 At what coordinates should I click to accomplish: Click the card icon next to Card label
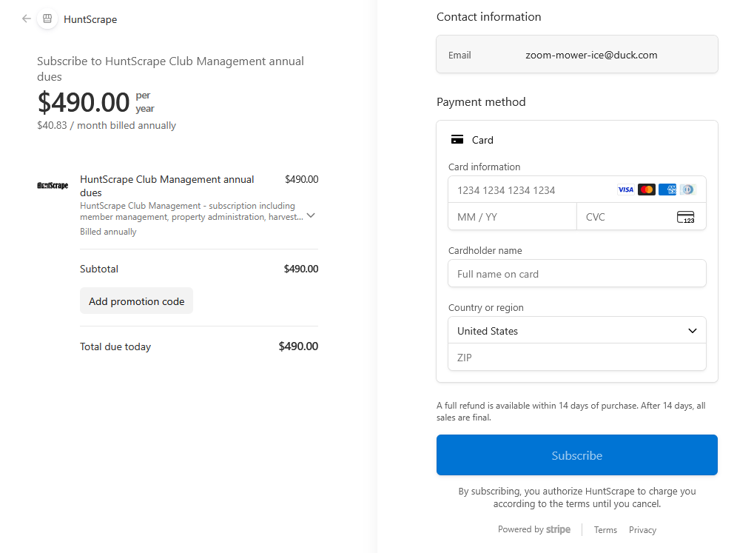[457, 138]
